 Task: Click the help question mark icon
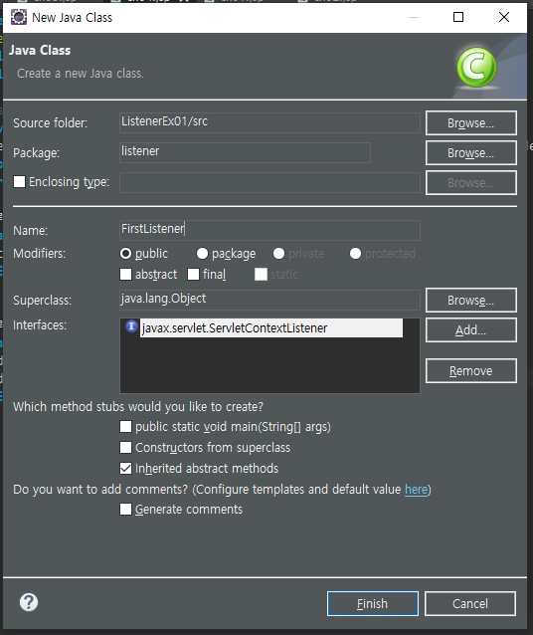[29, 602]
